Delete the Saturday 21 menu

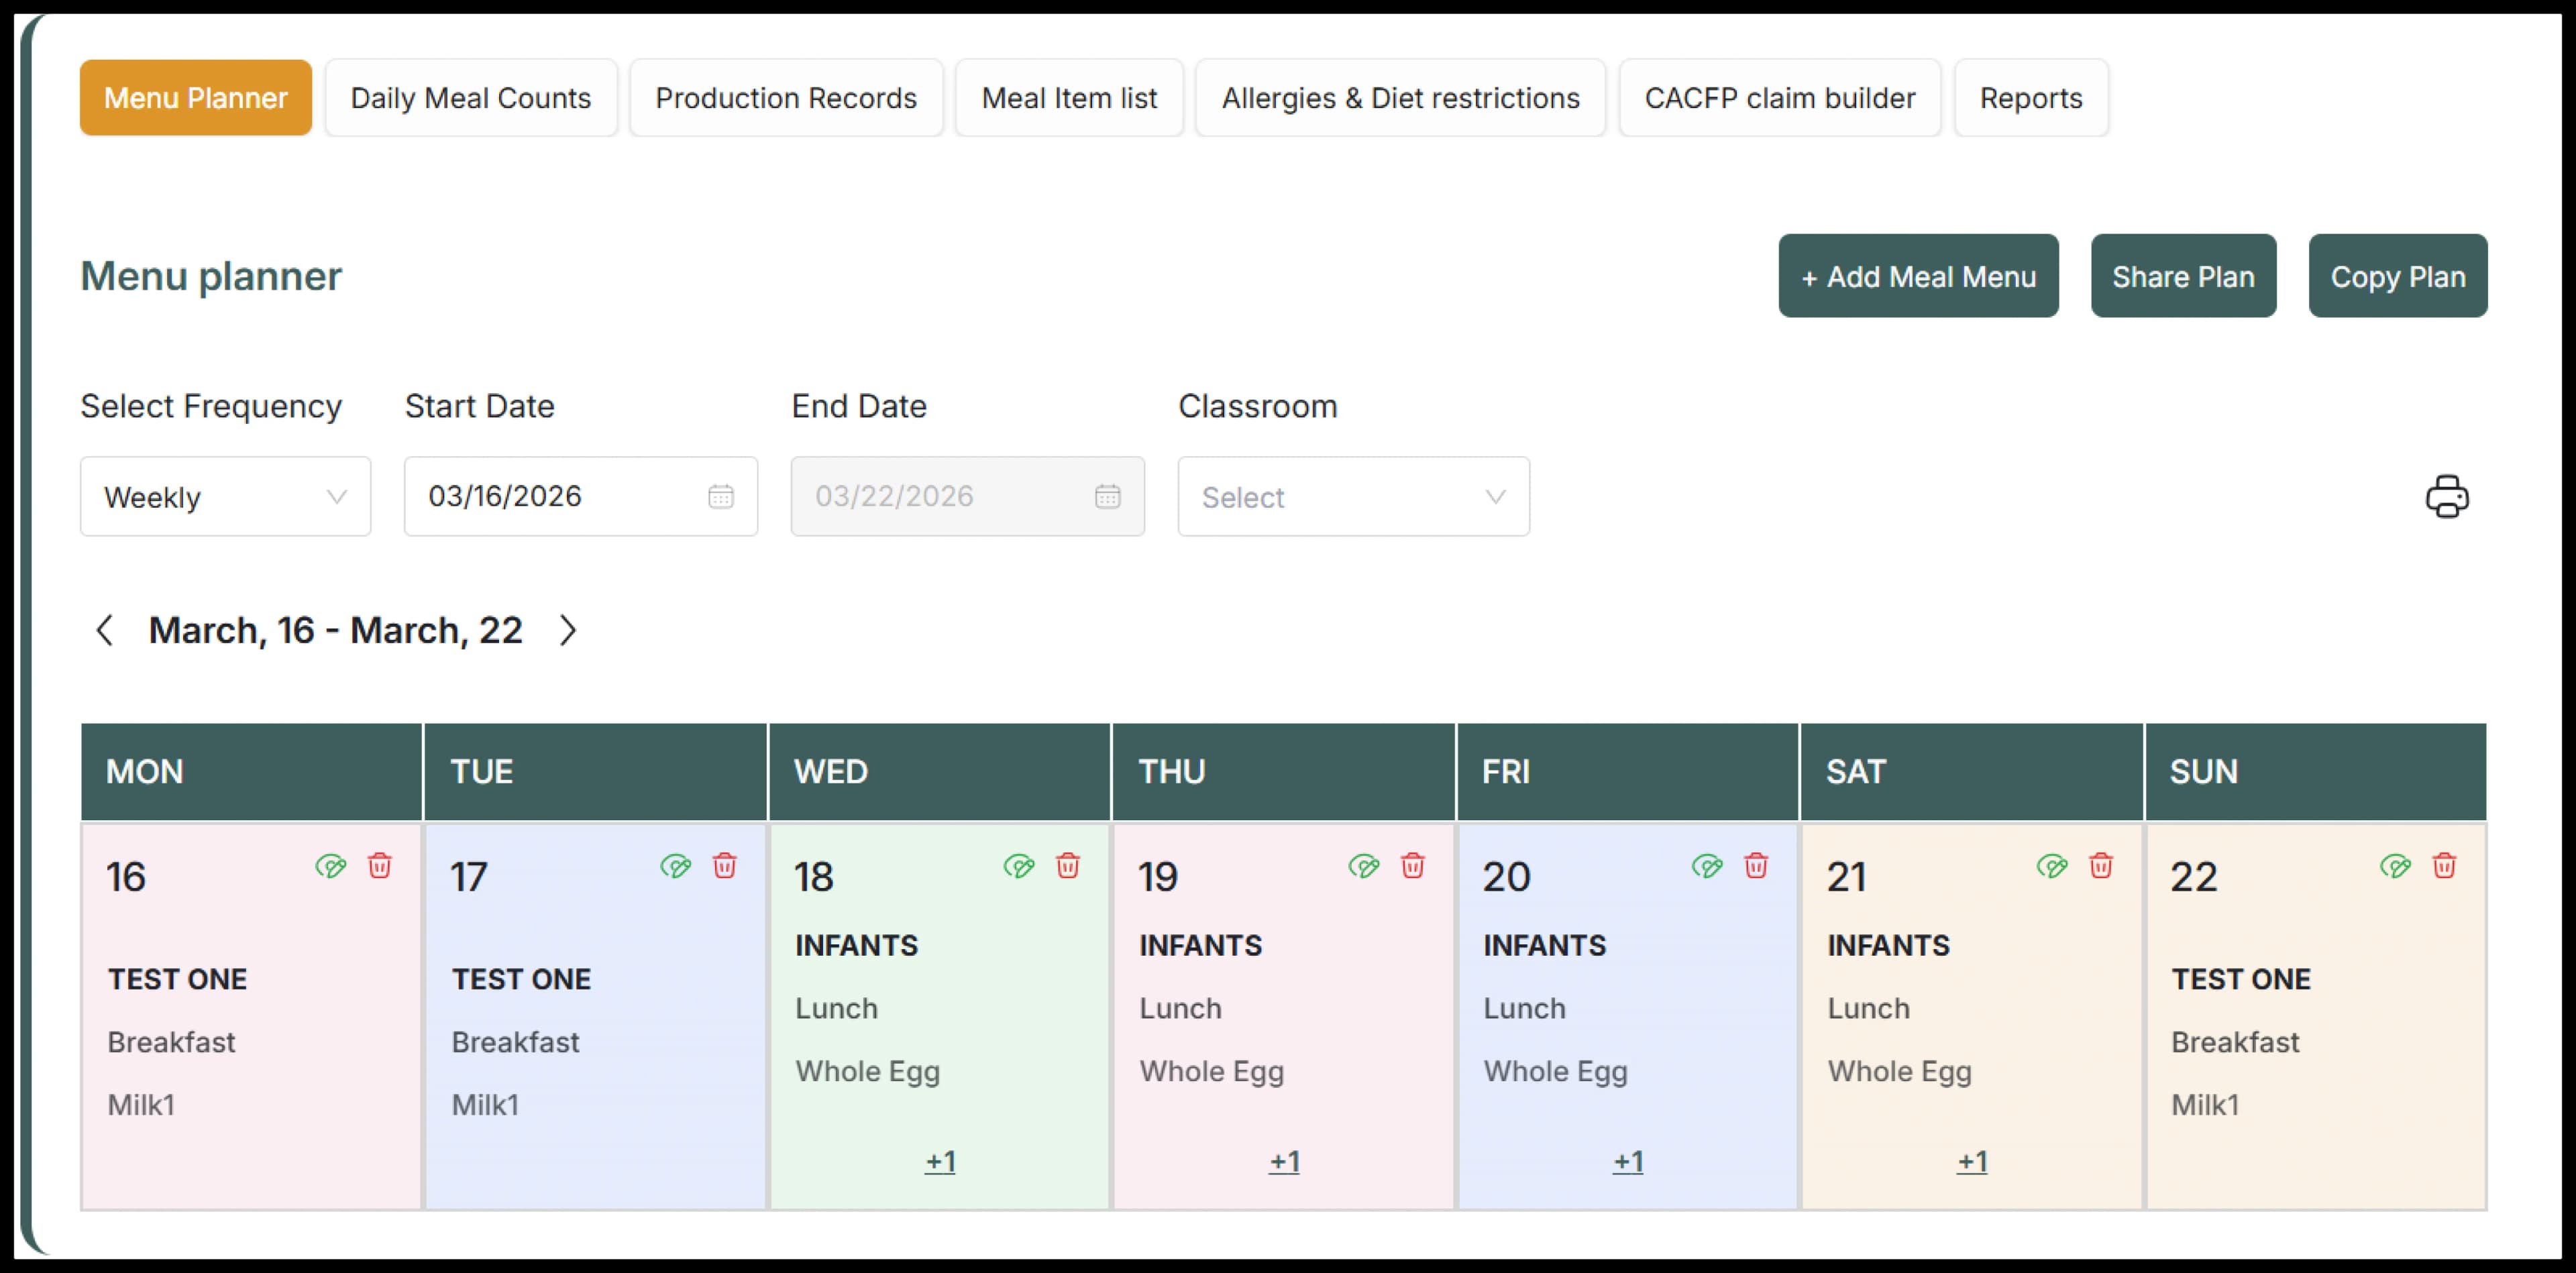(2101, 867)
